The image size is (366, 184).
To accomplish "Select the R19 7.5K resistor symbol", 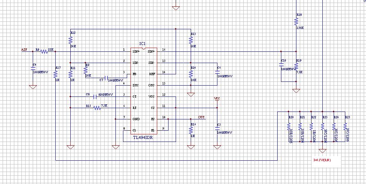I will (x=296, y=66).
